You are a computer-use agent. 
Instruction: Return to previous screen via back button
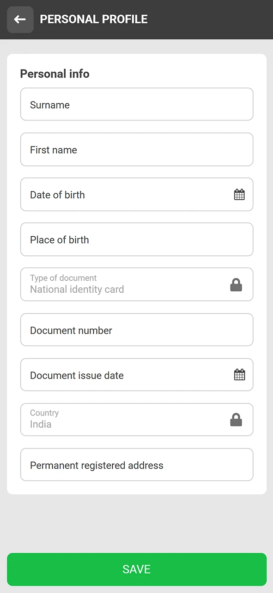pyautogui.click(x=20, y=19)
